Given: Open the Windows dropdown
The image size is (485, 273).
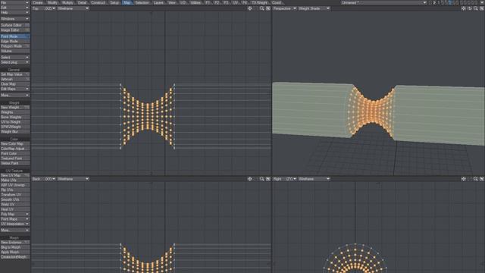Looking at the screenshot, I should pyautogui.click(x=15, y=18).
